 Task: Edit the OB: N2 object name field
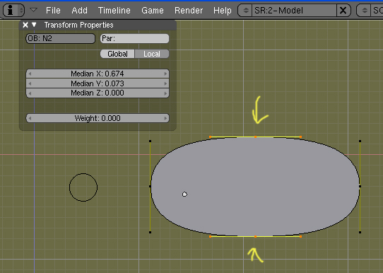pos(60,39)
